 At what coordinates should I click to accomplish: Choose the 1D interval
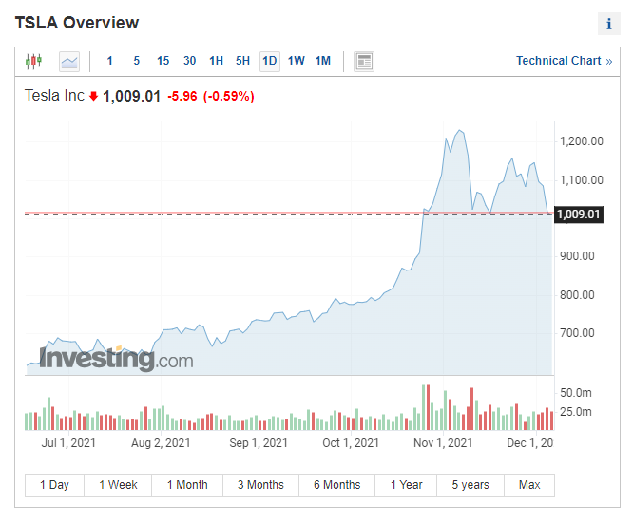(270, 62)
